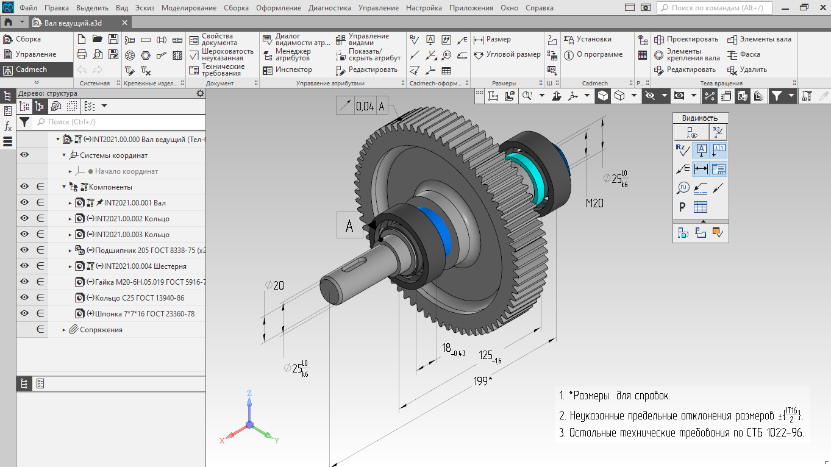Collapse the Компоненты tree node
Screen dimensions: 831x467
(64, 187)
